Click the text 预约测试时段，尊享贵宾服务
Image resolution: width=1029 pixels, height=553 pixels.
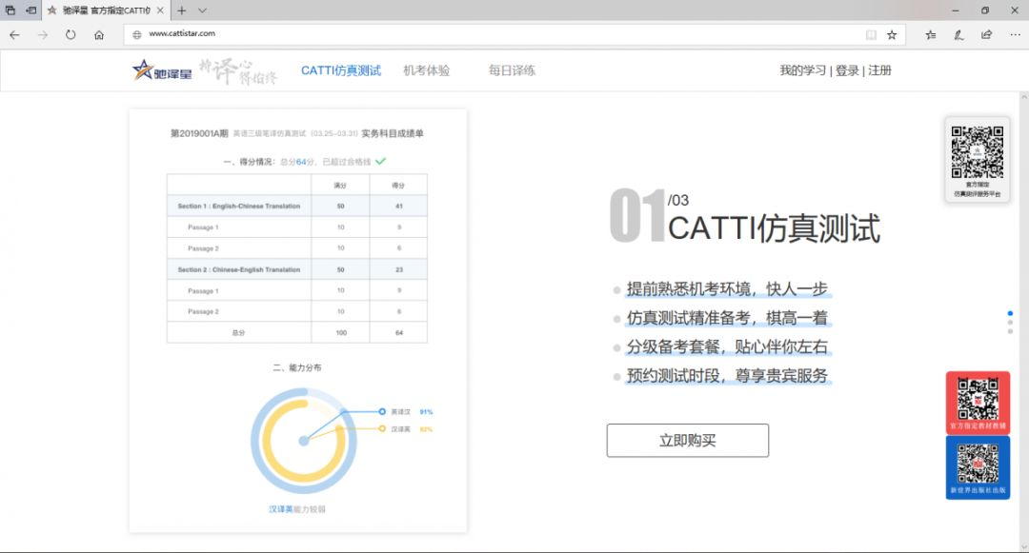pyautogui.click(x=727, y=375)
